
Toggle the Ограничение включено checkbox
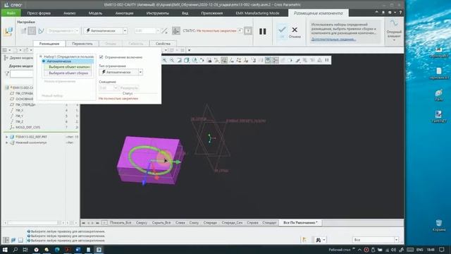click(x=101, y=57)
